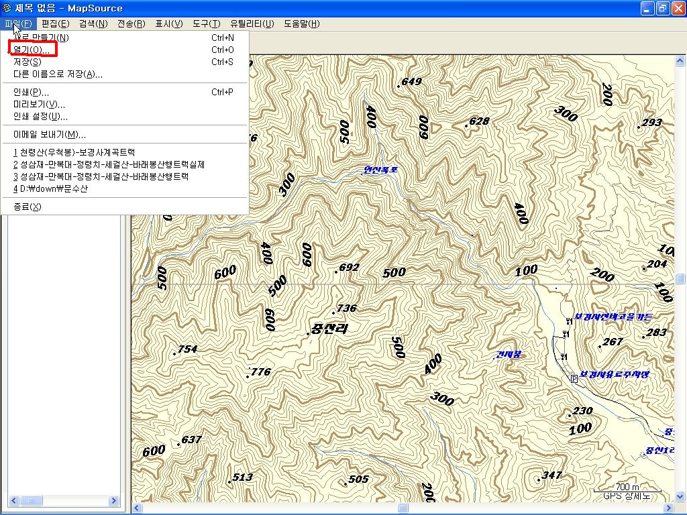Click 저장(S) in the open menu
This screenshot has width=687, height=515.
click(125, 62)
